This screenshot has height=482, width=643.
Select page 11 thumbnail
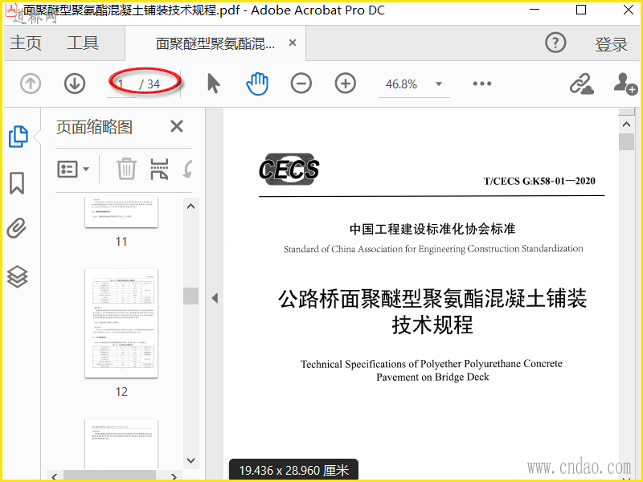pos(121,213)
